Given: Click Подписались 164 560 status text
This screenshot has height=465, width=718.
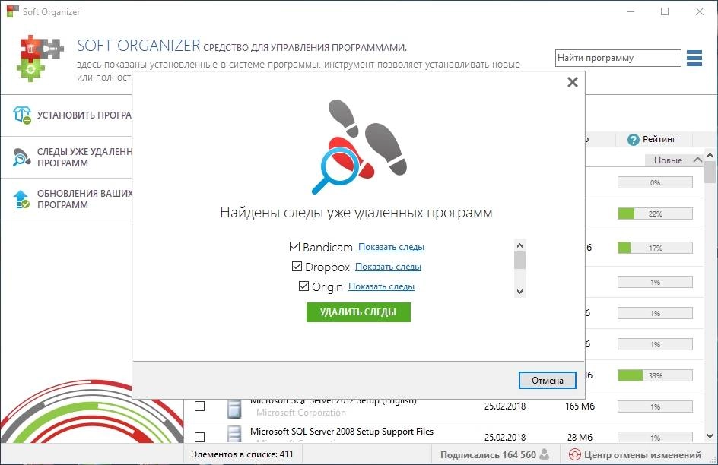Looking at the screenshot, I should 488,455.
